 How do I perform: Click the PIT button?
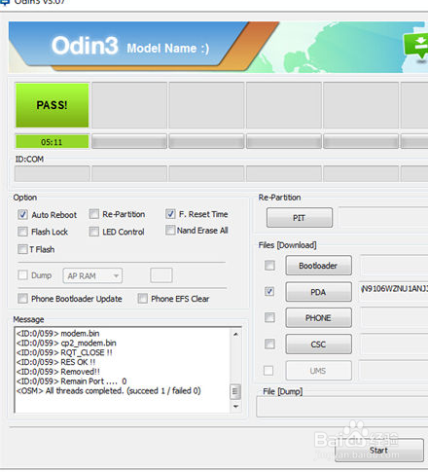tap(300, 218)
